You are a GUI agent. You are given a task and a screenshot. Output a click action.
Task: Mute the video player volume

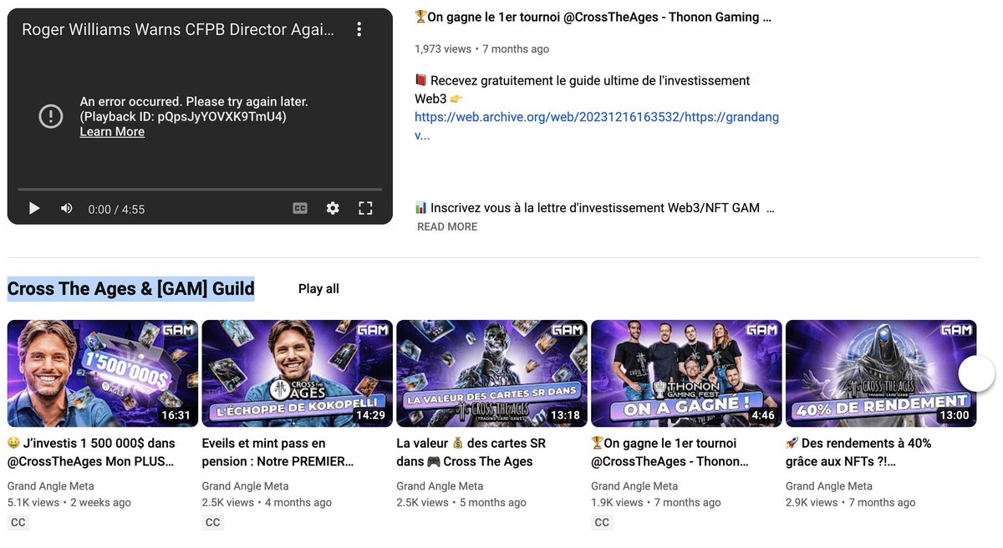click(x=67, y=209)
